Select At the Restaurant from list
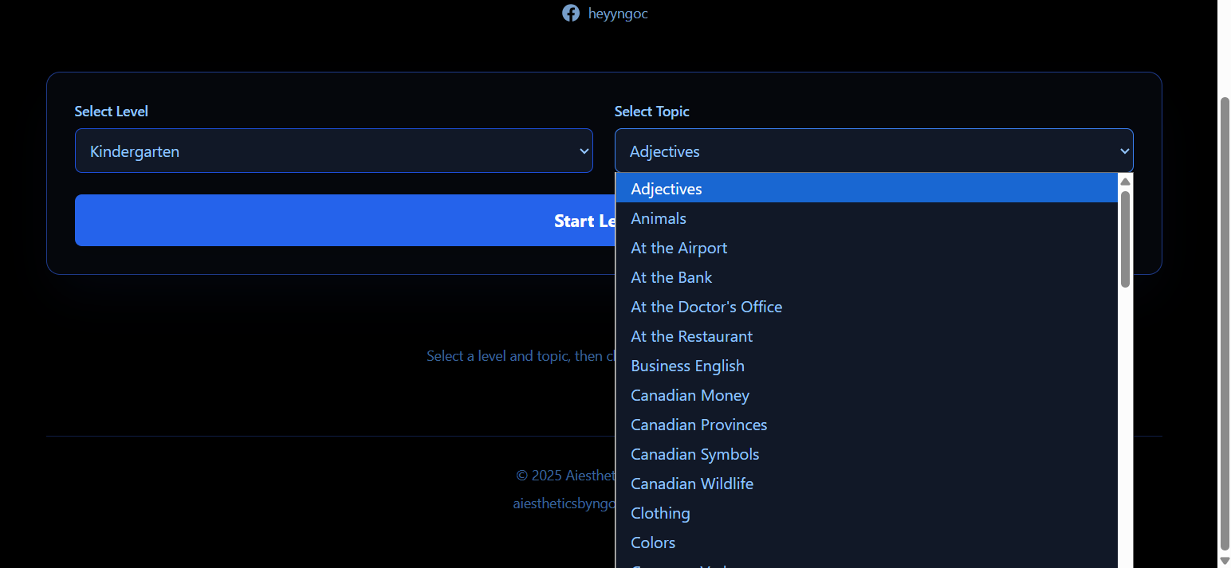 click(x=692, y=336)
